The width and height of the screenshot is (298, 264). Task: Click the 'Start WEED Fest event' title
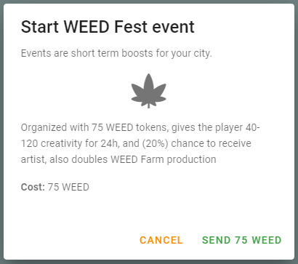click(108, 27)
